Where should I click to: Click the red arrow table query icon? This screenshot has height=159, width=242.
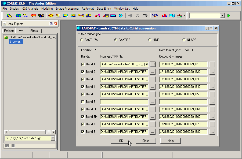pos(106,16)
